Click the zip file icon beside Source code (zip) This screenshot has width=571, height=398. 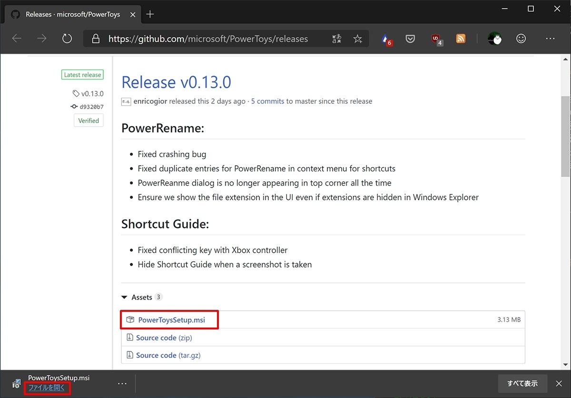(x=130, y=338)
